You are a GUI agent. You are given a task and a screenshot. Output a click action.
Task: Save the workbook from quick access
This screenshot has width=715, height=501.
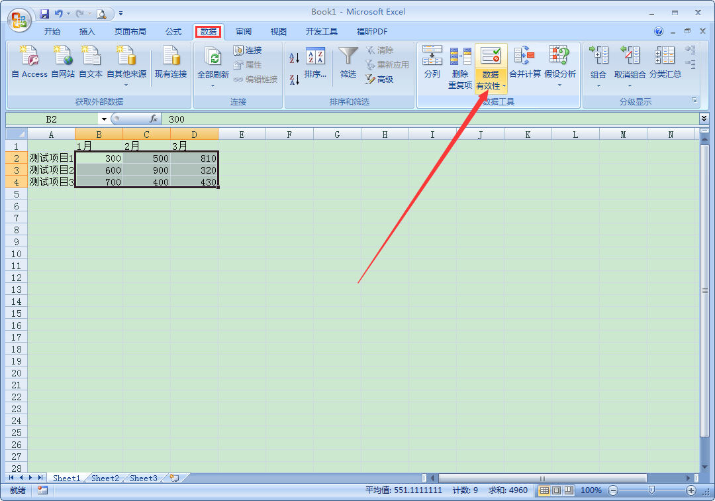point(44,14)
